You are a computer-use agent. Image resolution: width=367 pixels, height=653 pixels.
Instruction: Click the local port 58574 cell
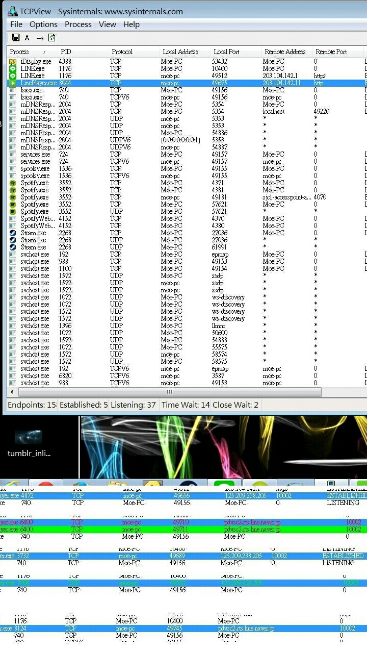[220, 354]
